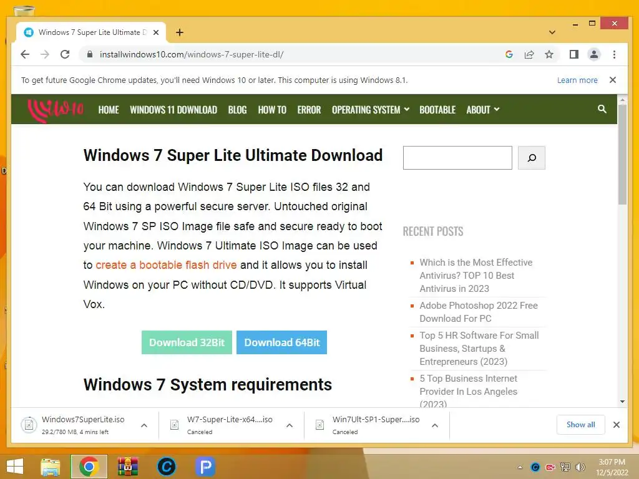Open File Explorer from taskbar
The height and width of the screenshot is (479, 639).
point(51,467)
